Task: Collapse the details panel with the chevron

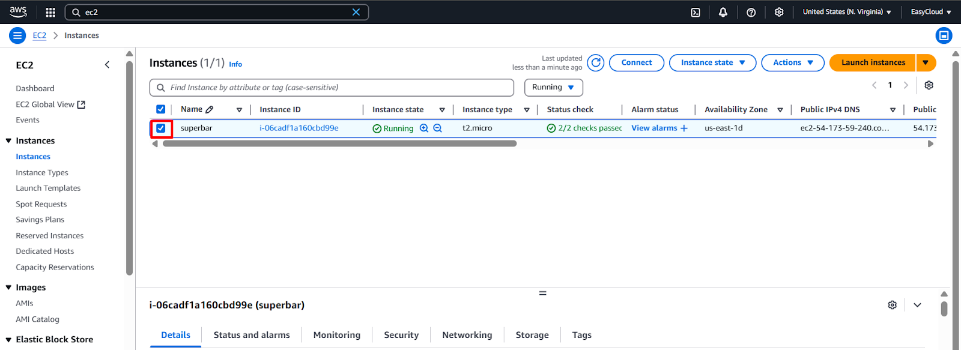Action: coord(917,305)
